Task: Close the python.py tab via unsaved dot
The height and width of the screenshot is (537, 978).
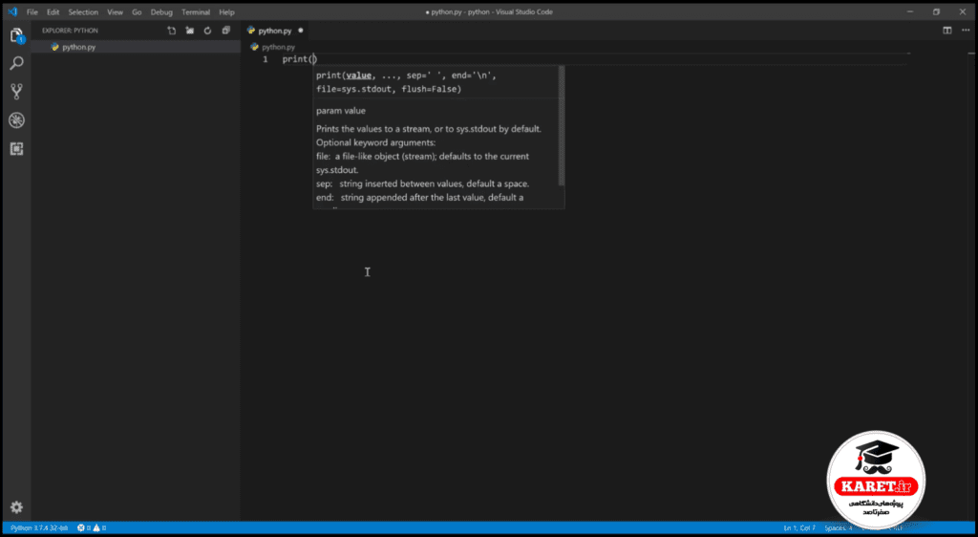Action: coord(301,31)
